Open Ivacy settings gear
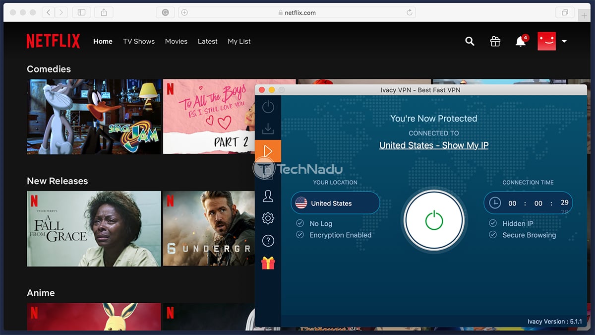The image size is (595, 335). (268, 218)
